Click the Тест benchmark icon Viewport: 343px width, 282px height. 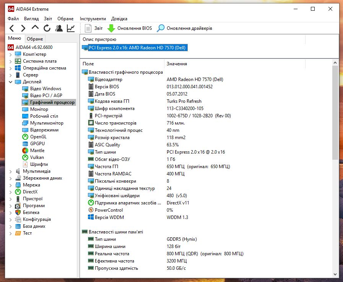[x=18, y=233]
